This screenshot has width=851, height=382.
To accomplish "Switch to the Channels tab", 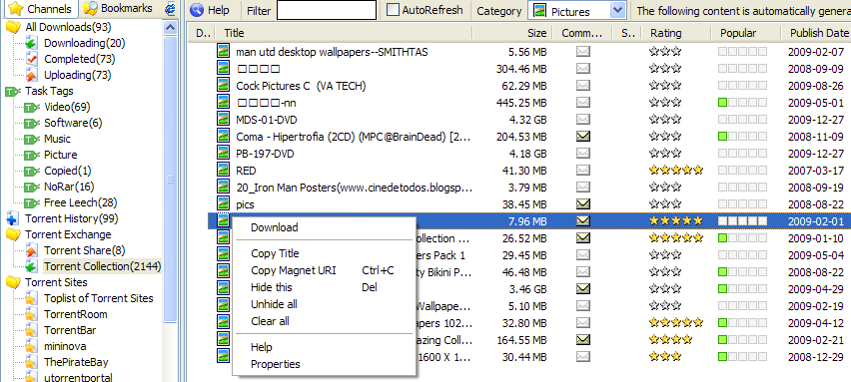I will (x=40, y=9).
